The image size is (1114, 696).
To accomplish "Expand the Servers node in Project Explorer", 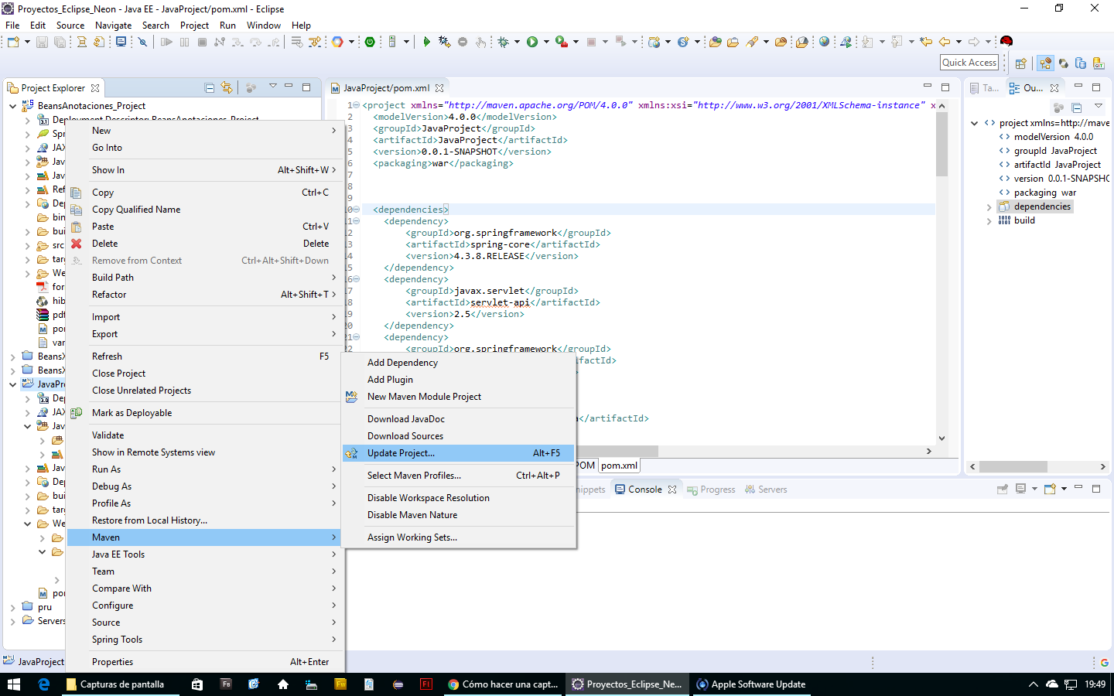I will [13, 621].
